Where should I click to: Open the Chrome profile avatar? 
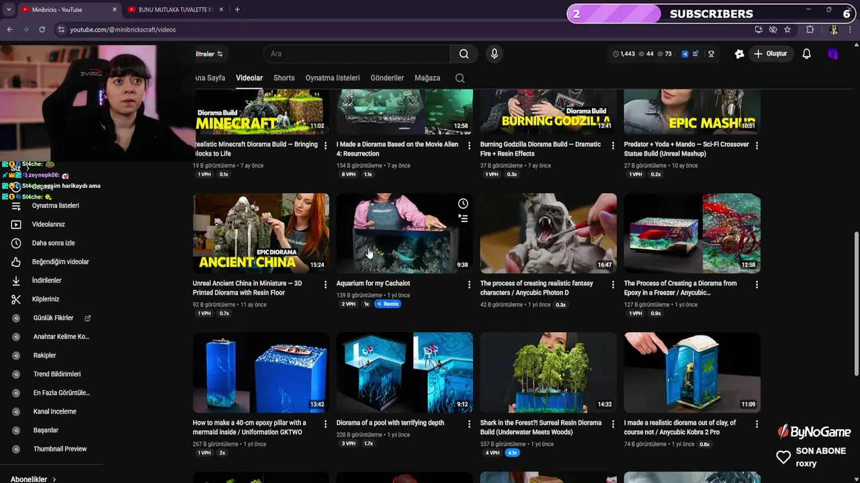[834, 30]
